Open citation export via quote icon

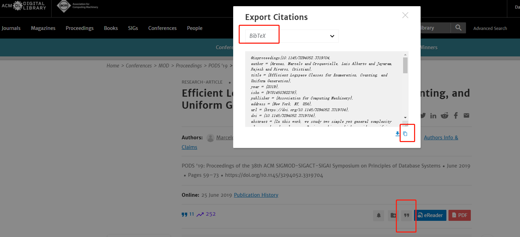[407, 215]
